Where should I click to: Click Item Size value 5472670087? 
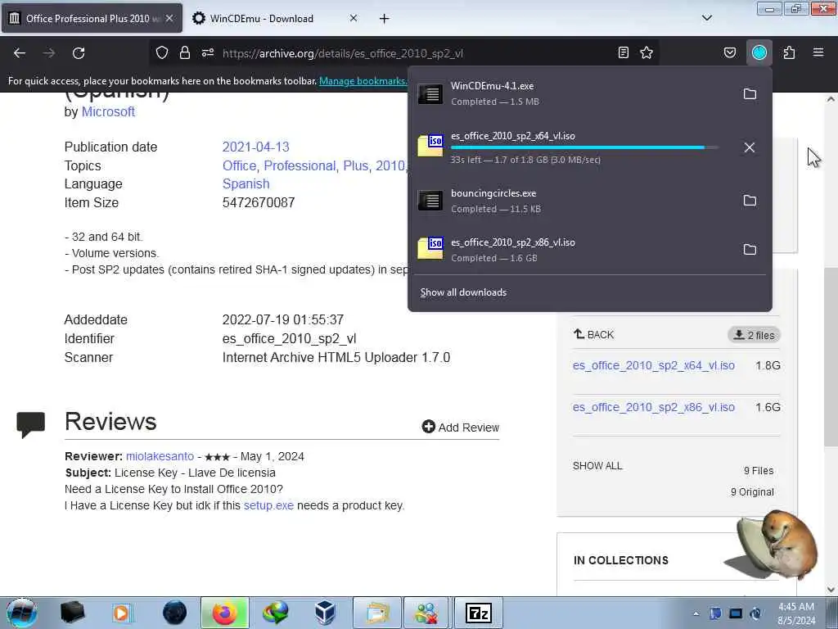259,203
